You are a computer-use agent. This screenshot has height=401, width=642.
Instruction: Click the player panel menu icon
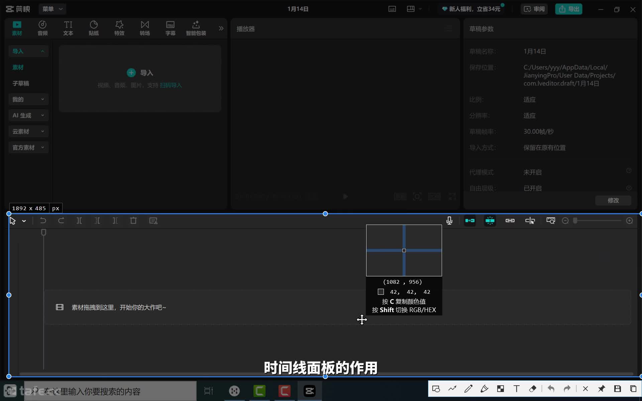[449, 28]
